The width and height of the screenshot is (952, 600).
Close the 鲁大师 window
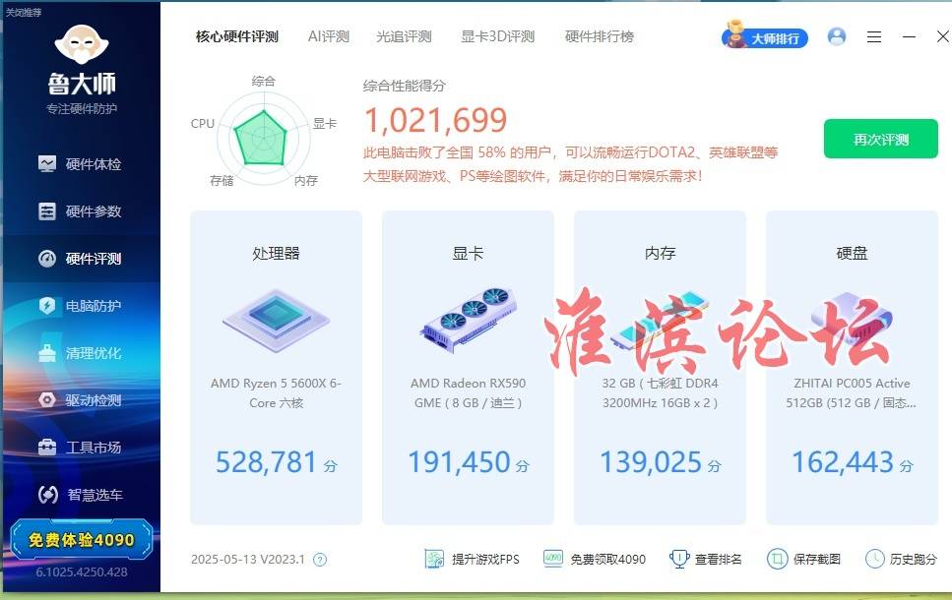(942, 37)
